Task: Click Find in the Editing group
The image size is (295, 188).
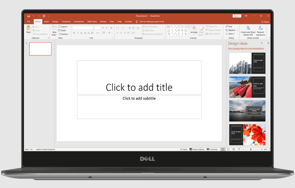Action: 229,26
